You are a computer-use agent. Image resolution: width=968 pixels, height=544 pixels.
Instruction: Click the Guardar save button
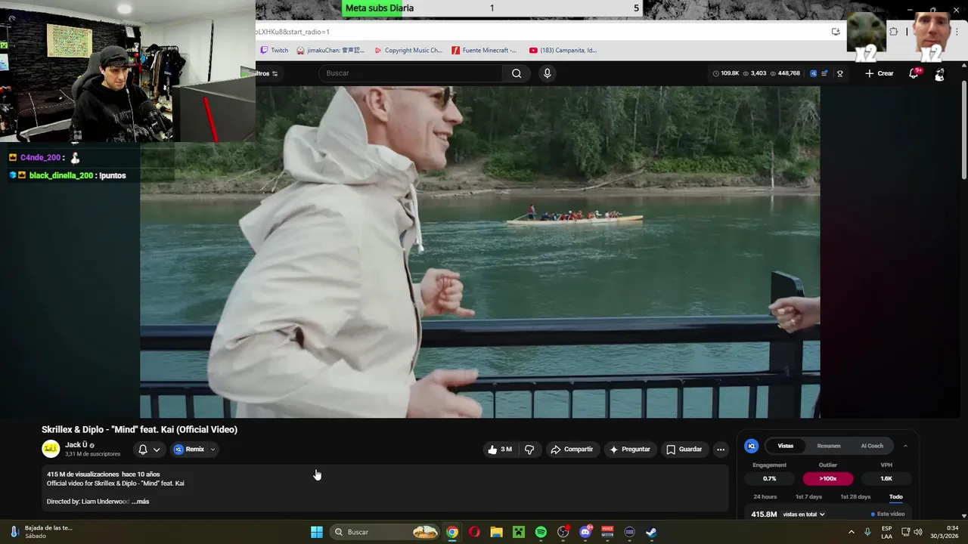pyautogui.click(x=684, y=449)
